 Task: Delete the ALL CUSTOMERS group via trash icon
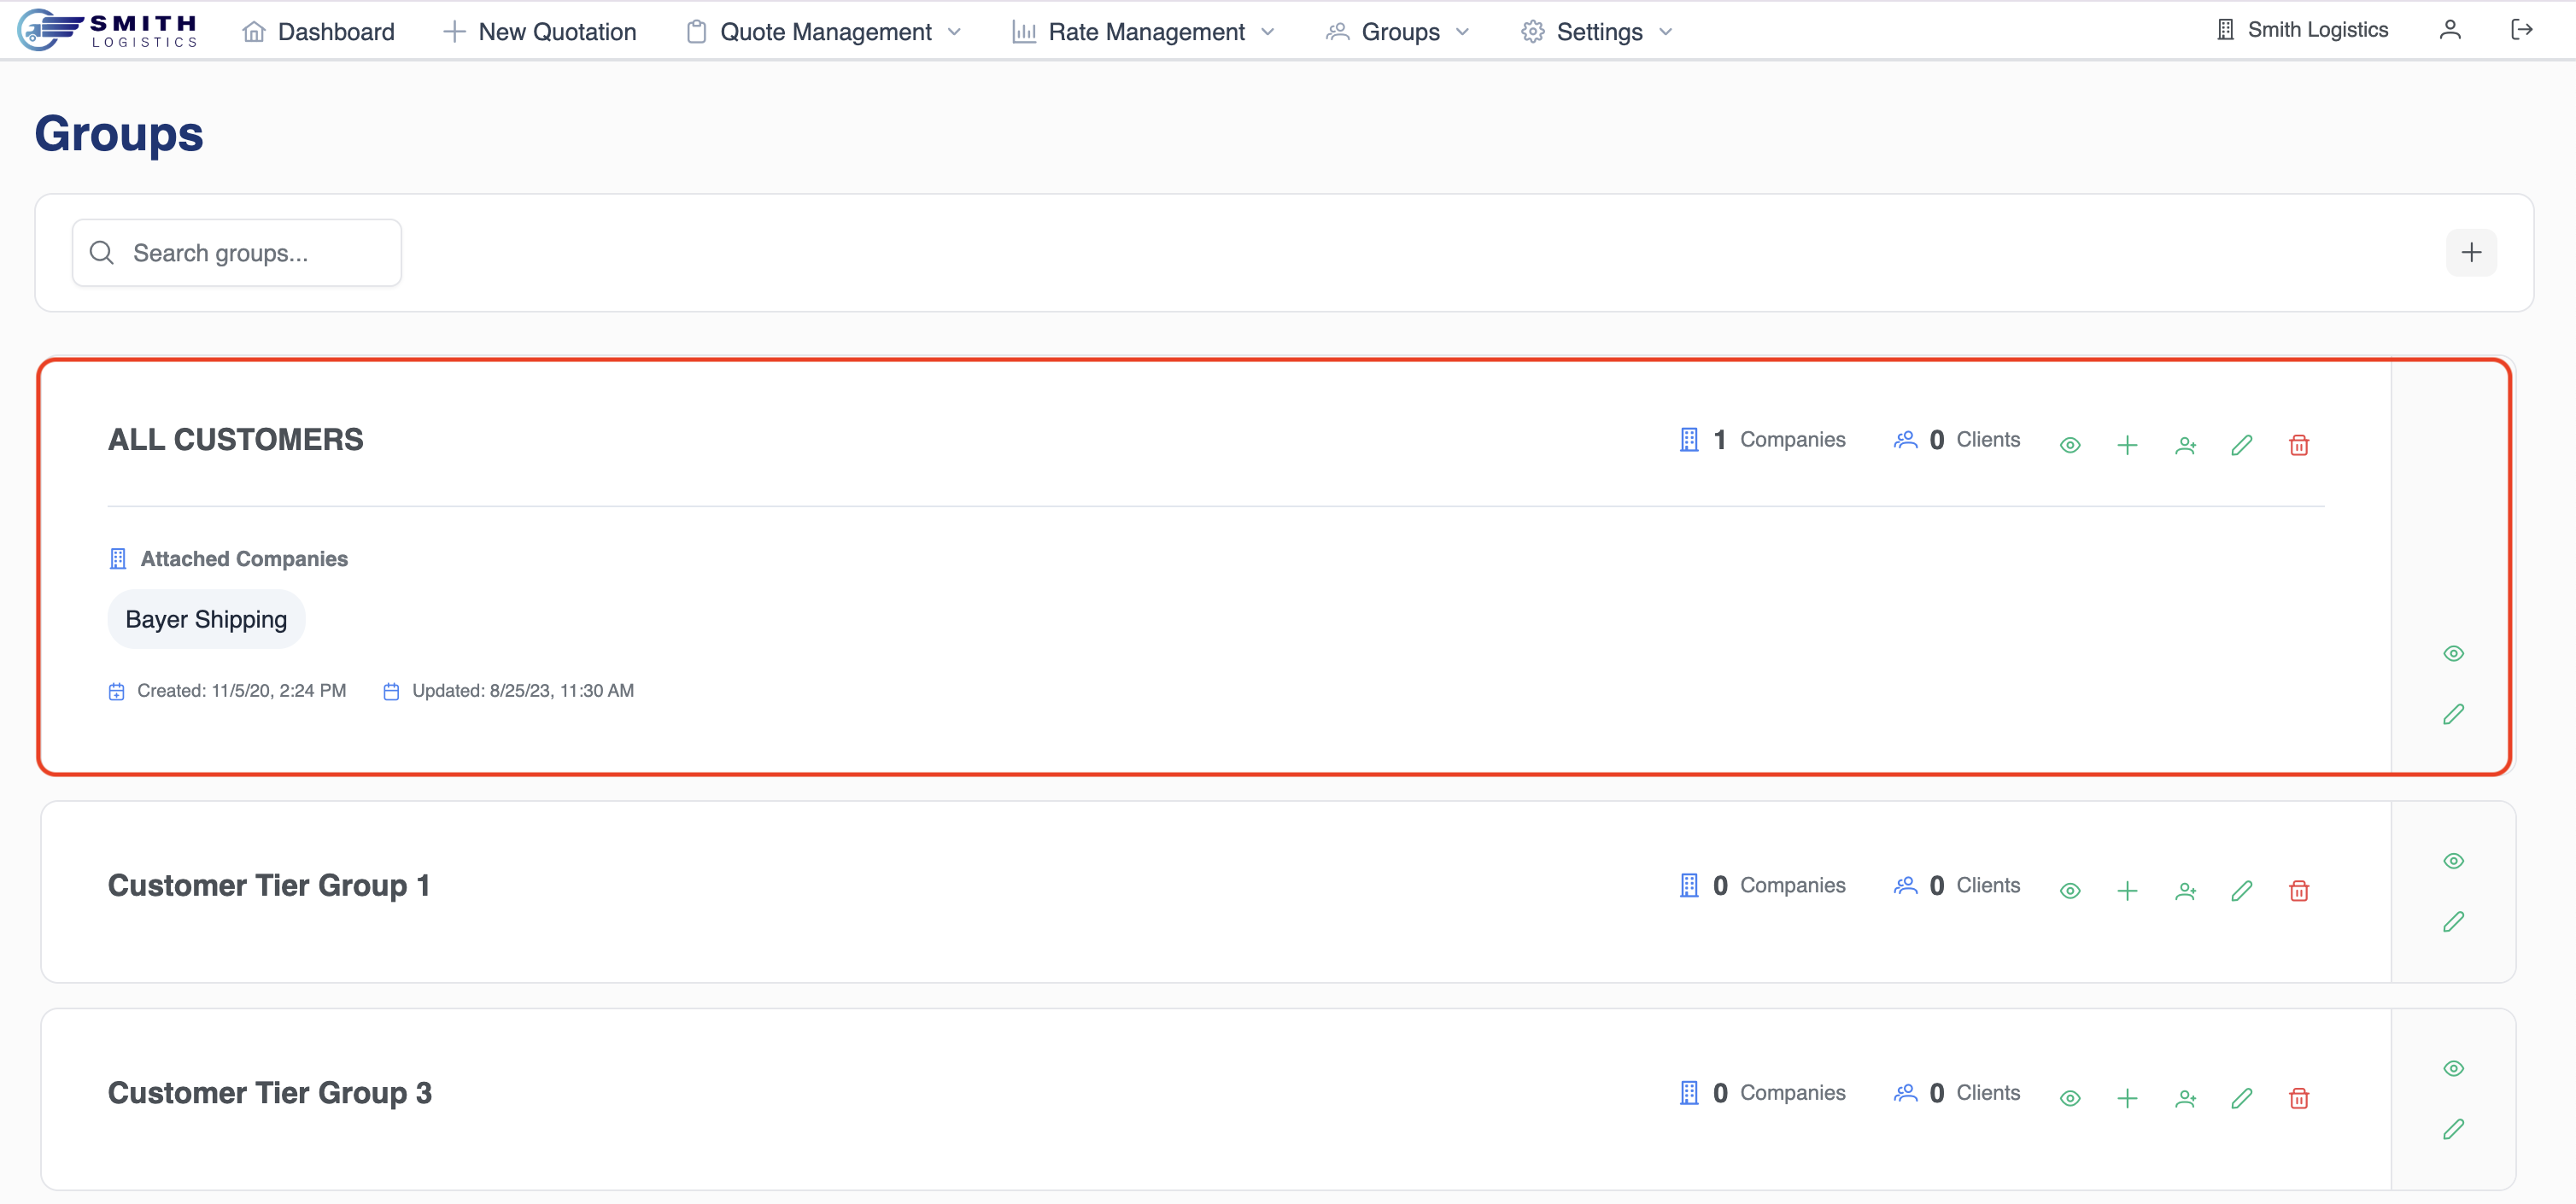[x=2298, y=445]
